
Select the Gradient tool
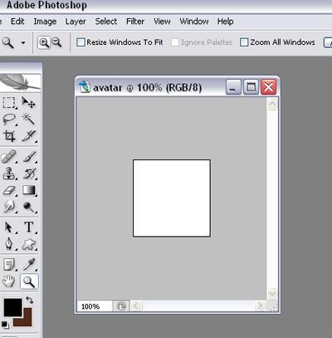pos(28,190)
